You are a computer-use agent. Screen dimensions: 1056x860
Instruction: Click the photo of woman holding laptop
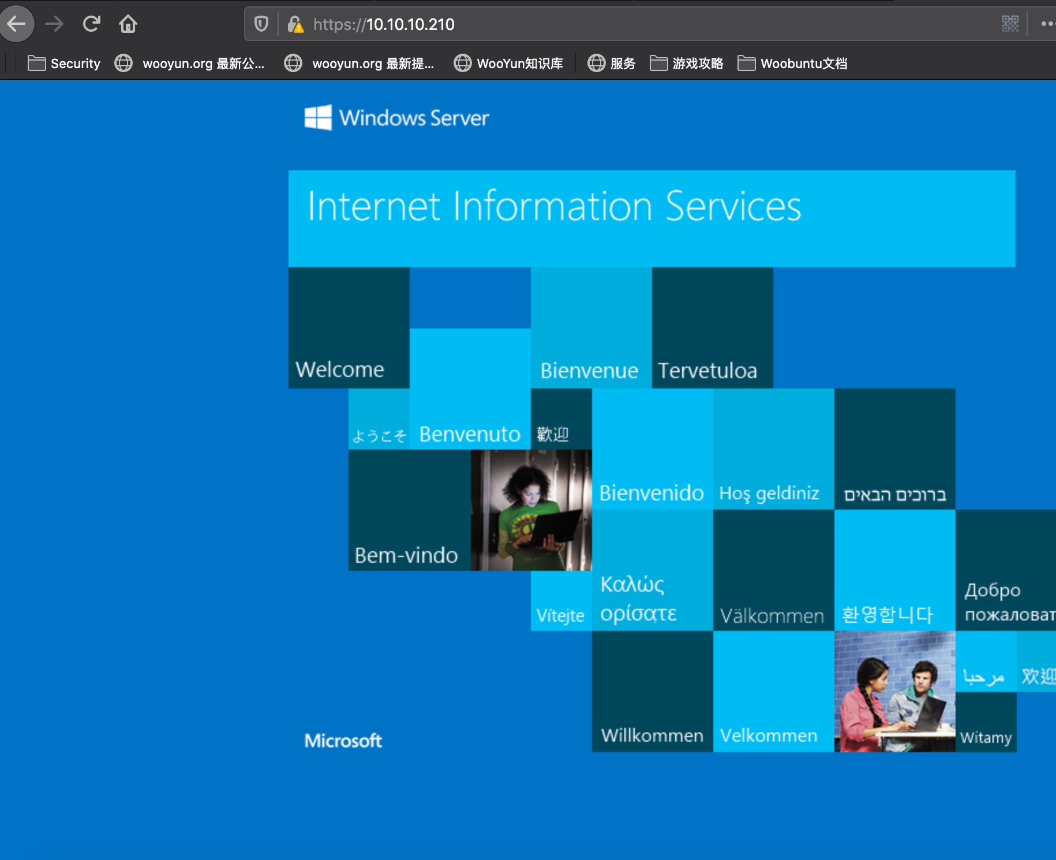531,510
